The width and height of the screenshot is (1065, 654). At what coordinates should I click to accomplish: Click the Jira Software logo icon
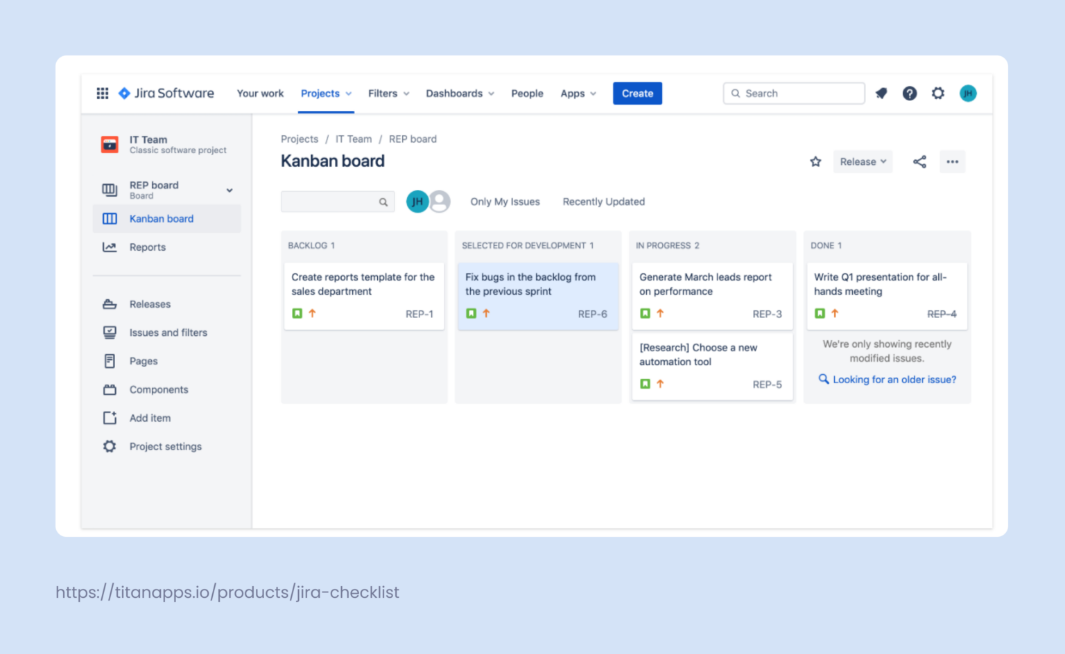coord(125,93)
